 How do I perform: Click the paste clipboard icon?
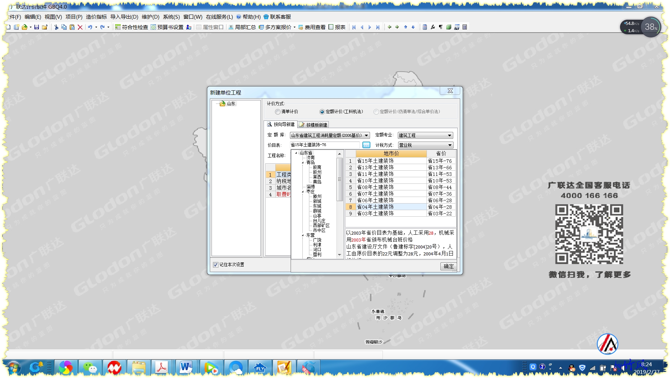point(72,27)
